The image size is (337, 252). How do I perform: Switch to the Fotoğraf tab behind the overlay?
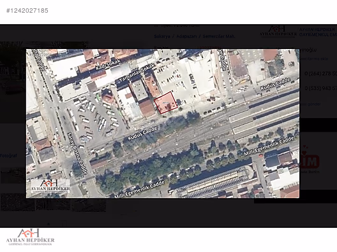(x=8, y=155)
